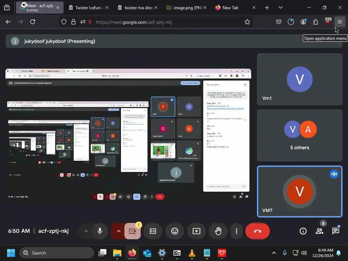
Task: Click the presenter avatar in jukydoof banner
Action: tap(15, 41)
